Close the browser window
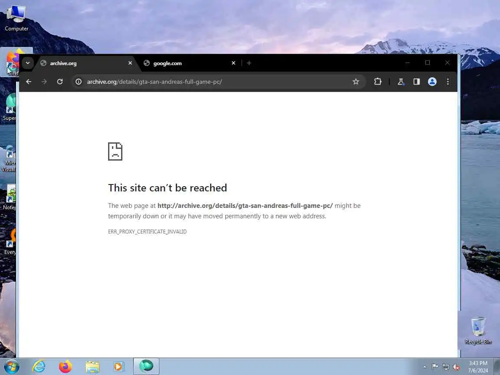Viewport: 500px width, 375px height. click(x=447, y=63)
